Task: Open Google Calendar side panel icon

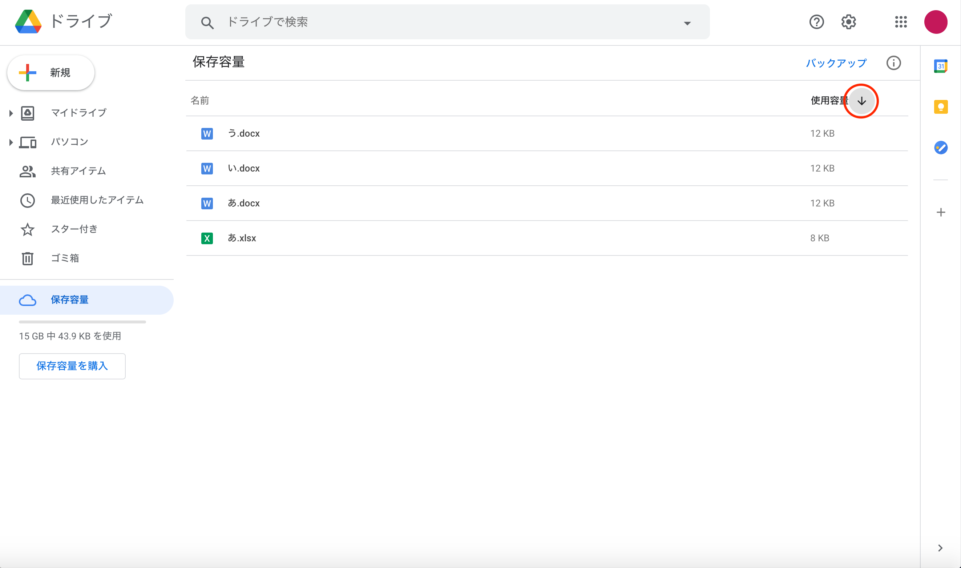Action: (940, 66)
